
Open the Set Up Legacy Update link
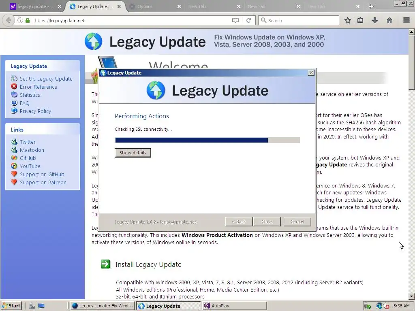coord(46,79)
